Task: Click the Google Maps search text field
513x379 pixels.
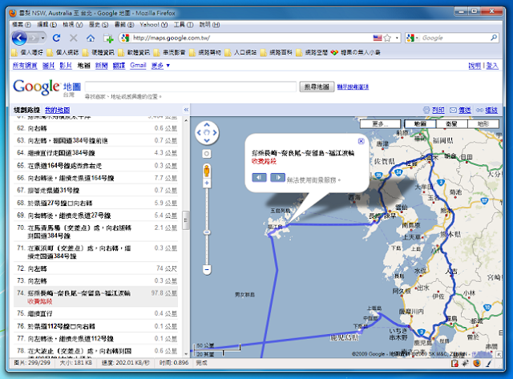Action: [x=191, y=87]
